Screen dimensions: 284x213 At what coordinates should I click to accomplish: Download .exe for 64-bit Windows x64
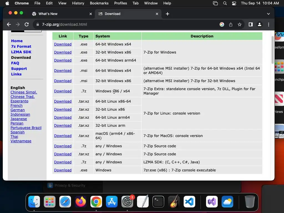(63, 44)
